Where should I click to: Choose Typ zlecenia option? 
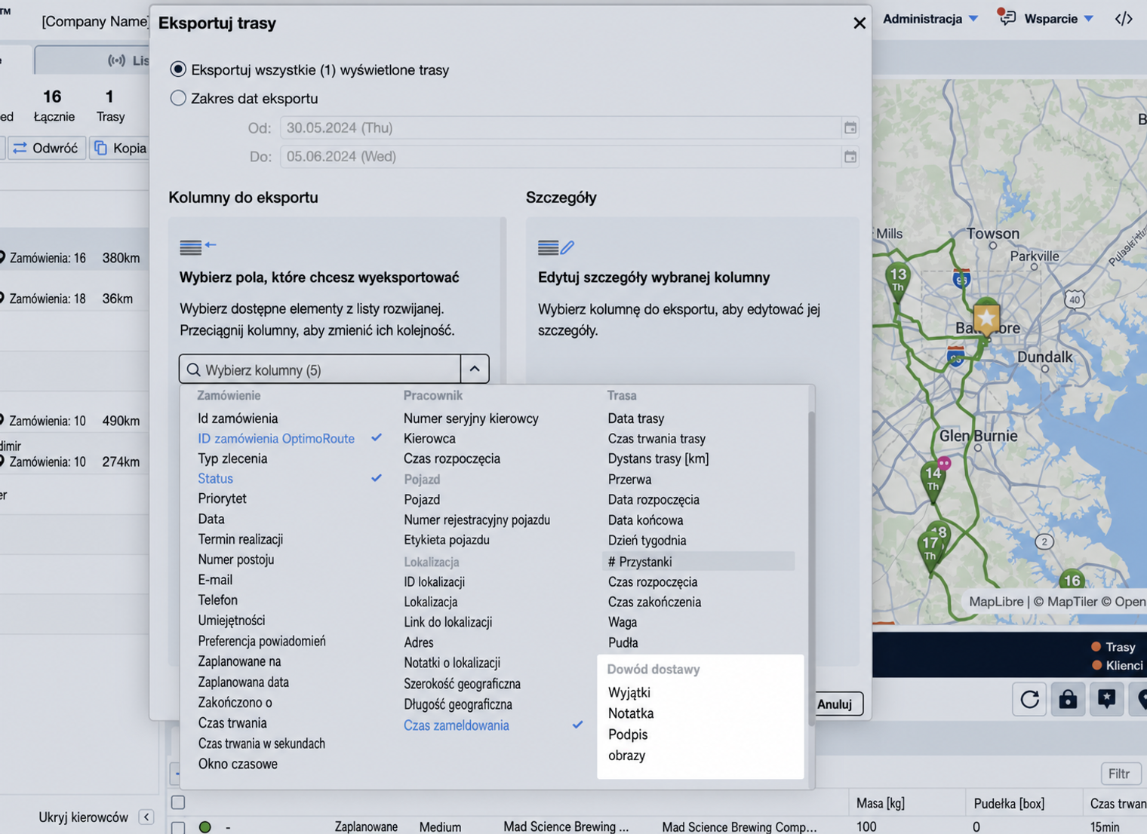click(x=232, y=458)
